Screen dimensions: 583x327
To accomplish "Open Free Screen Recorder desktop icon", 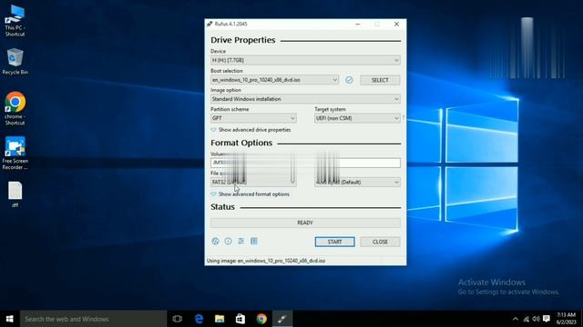I will click(x=15, y=154).
